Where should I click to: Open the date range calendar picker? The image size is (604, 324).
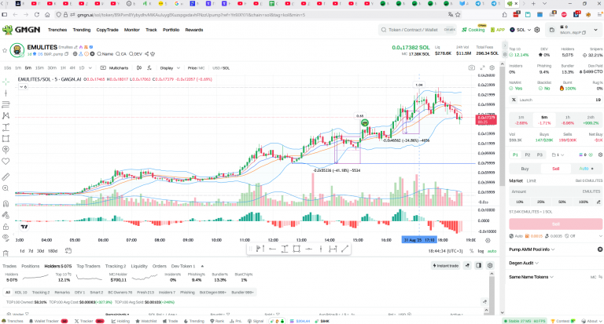coord(68,251)
